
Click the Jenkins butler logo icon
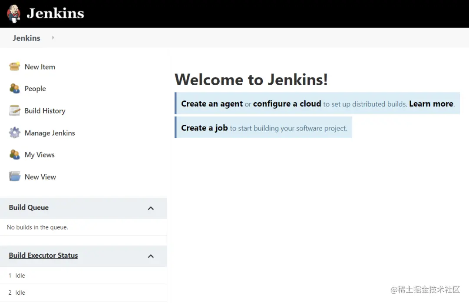point(13,13)
